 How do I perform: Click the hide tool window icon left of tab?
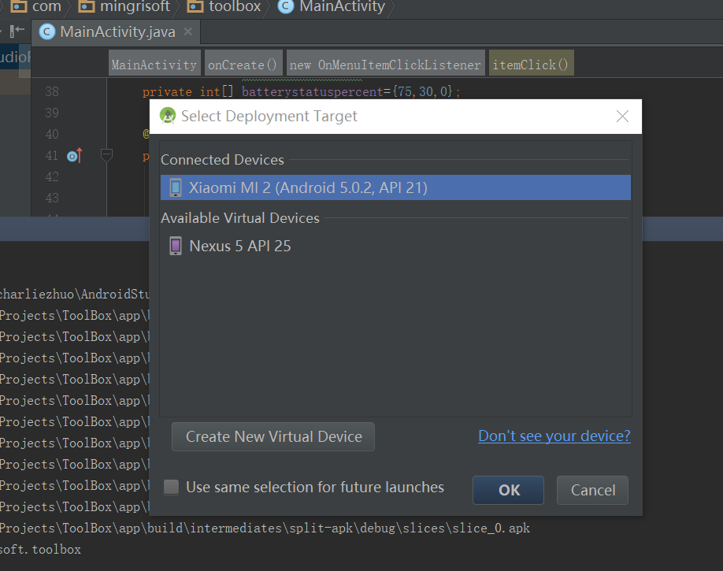point(17,32)
